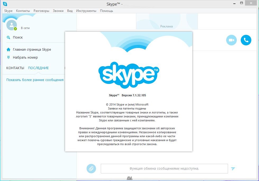Send message with the paper plane icon
259x181 pixels.
233,169
